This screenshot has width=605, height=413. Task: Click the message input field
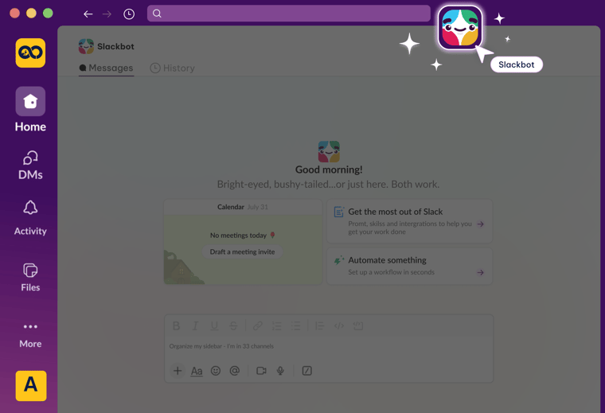[x=329, y=346]
